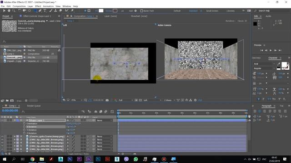Expand layer 3 properties
The image size is (291, 163).
pos(15,139)
